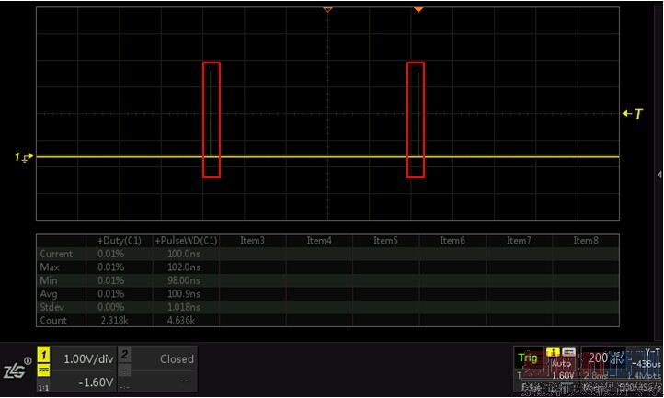664x398 pixels.
Task: Select the channel 2 number indicator
Action: tap(124, 354)
